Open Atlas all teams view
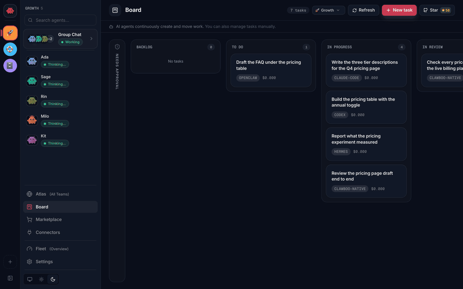Viewport: 463px width, 289px height. click(x=60, y=194)
